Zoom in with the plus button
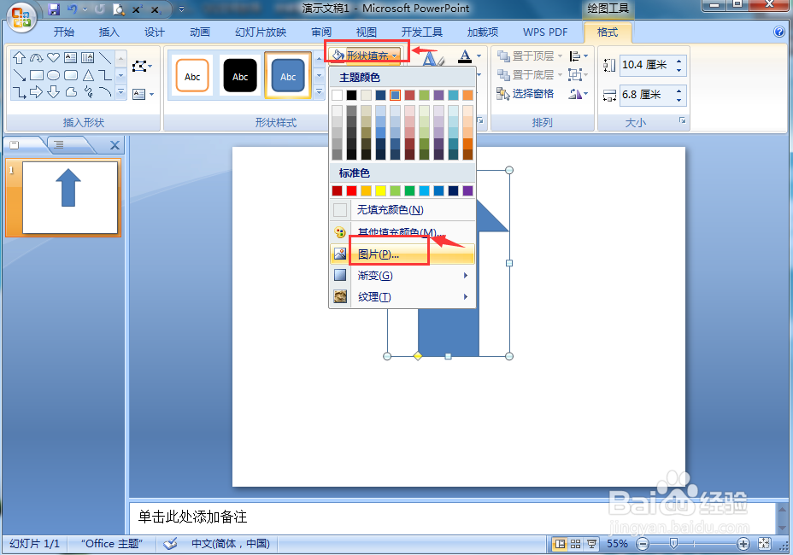This screenshot has width=793, height=555. point(743,544)
